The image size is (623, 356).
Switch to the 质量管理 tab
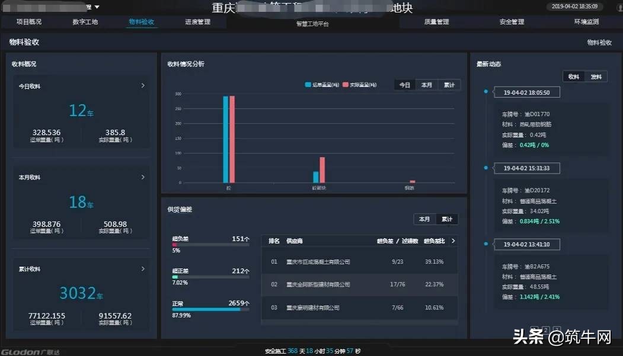point(436,21)
